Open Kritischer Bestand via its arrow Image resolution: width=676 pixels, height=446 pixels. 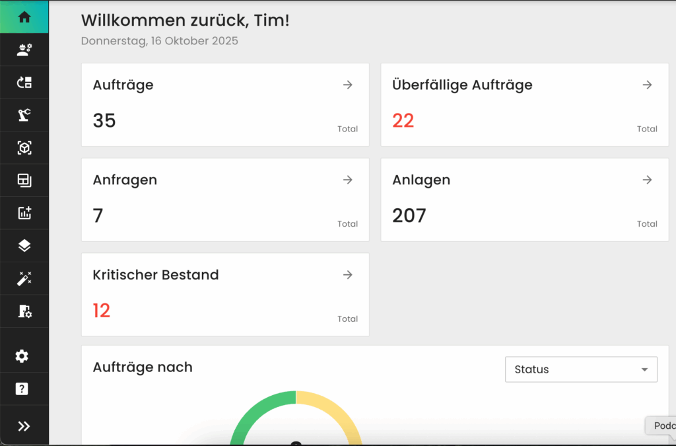pyautogui.click(x=347, y=275)
